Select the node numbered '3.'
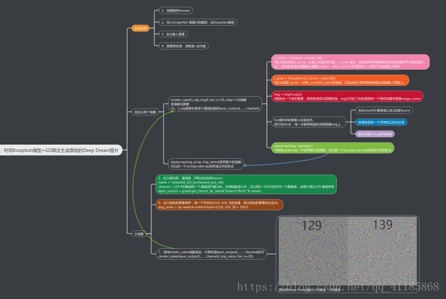Viewport: 446px width, 299px height. pos(173,34)
